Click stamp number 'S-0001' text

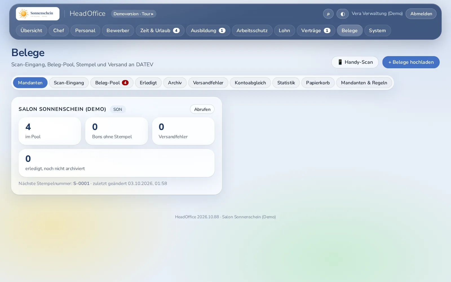(81, 183)
